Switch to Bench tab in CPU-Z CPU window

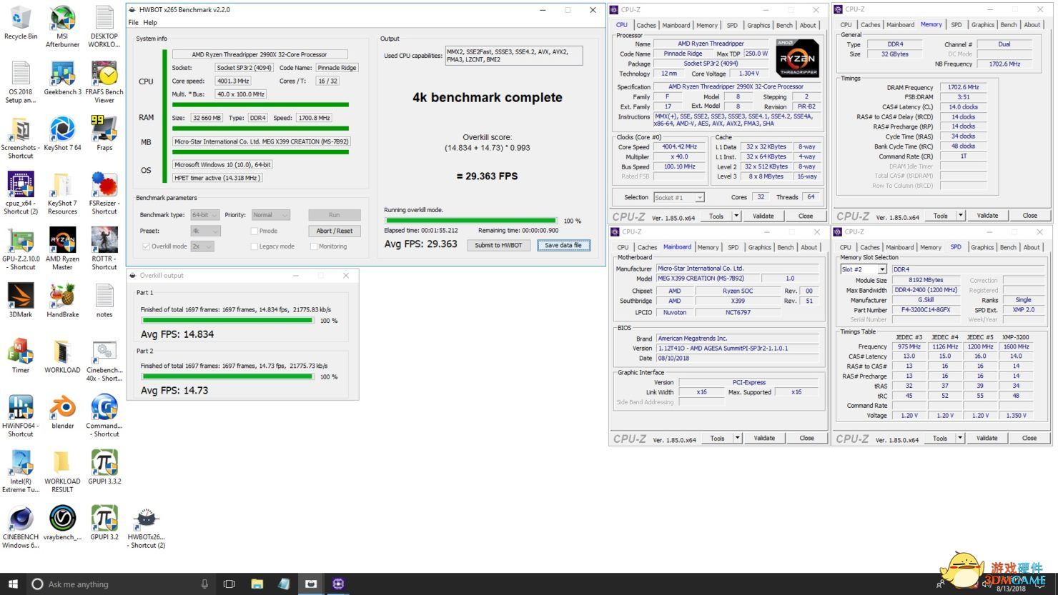click(x=784, y=25)
